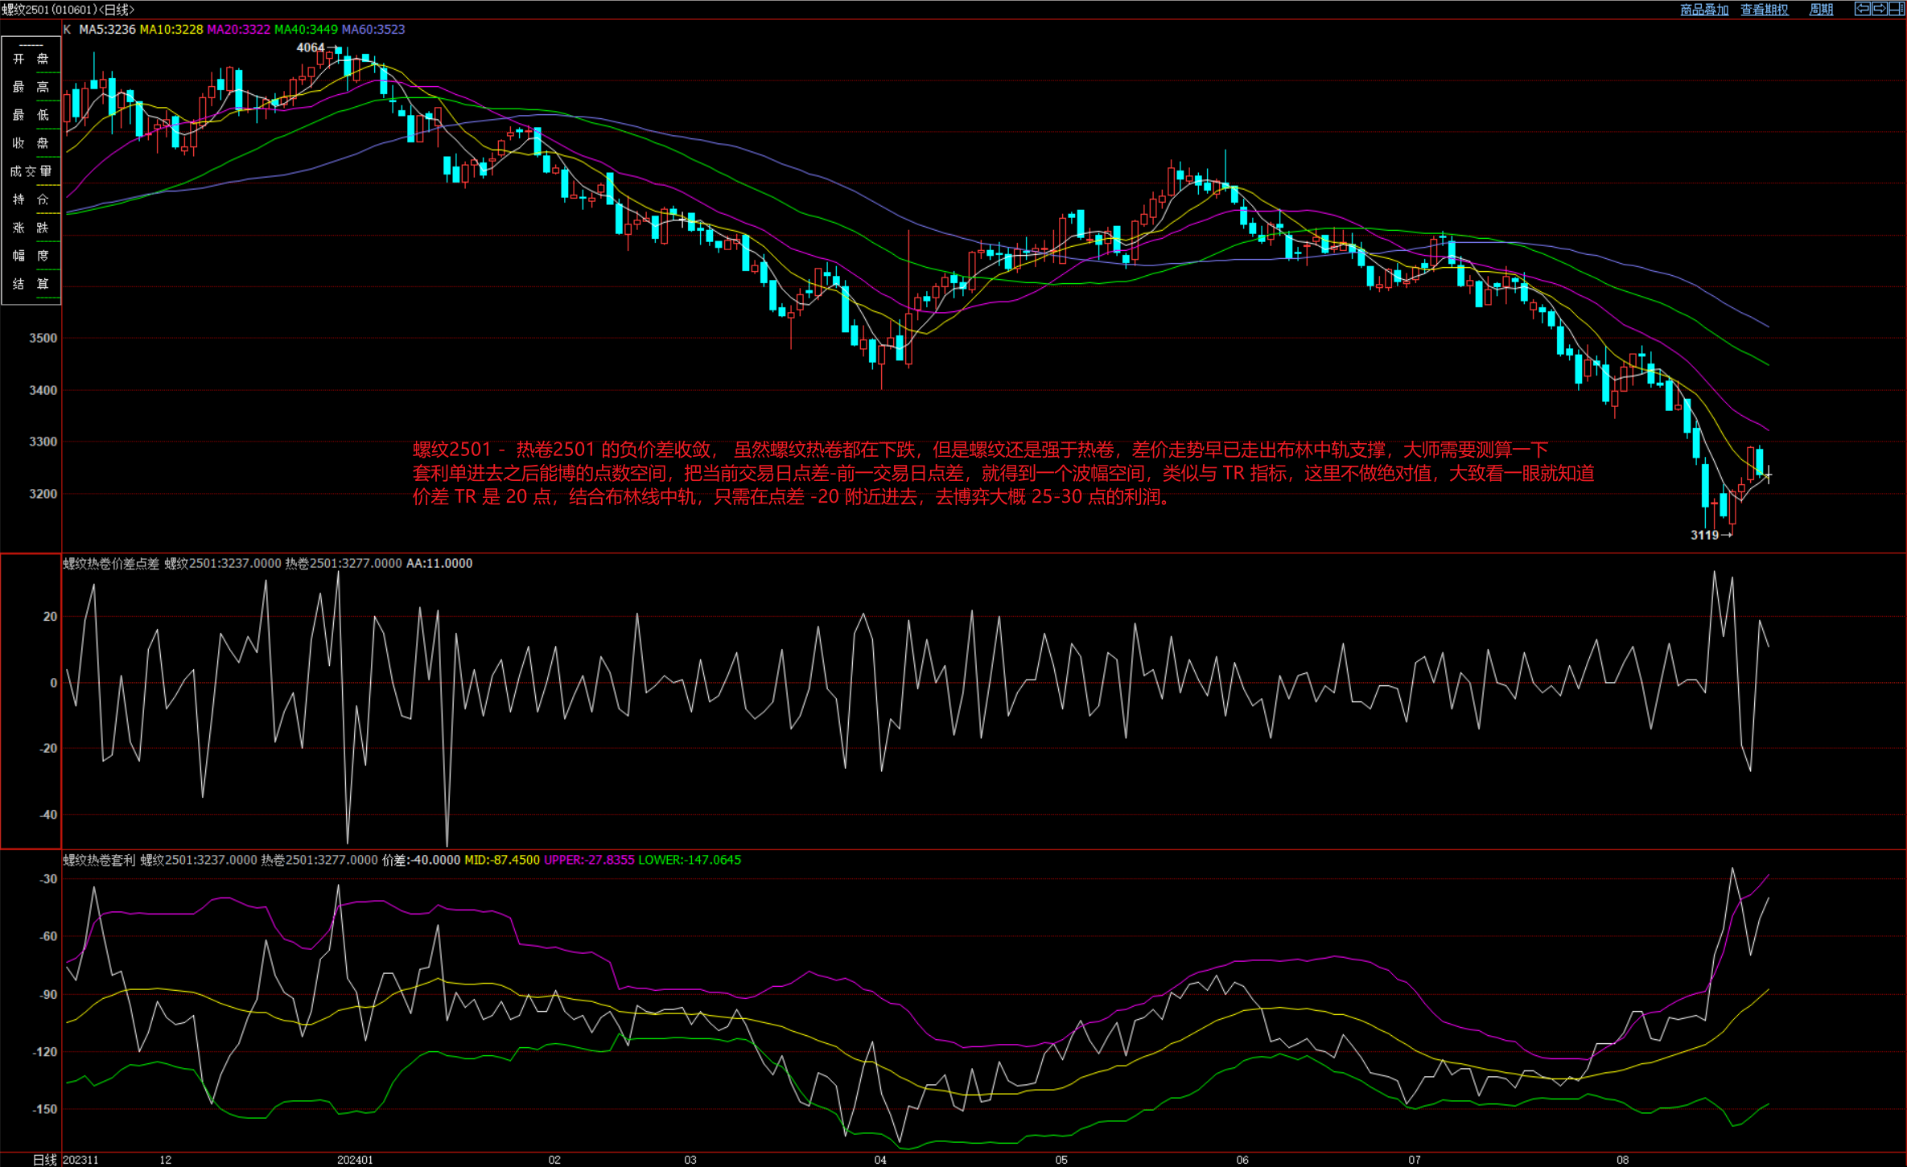The image size is (1907, 1167).
Task: Click the split-panel layout icon
Action: pos(1896,9)
